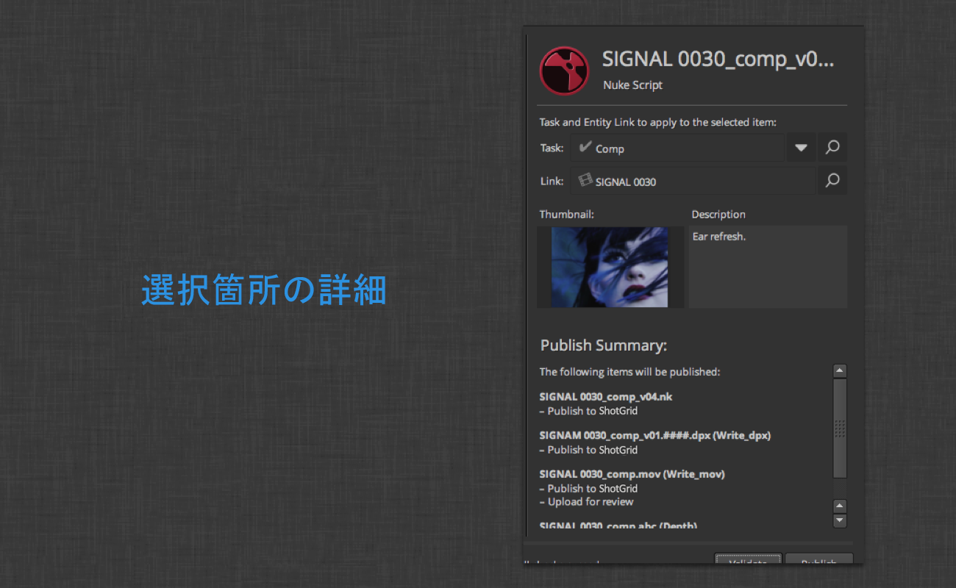The width and height of the screenshot is (956, 588).
Task: Click the 'Upload for review' line
Action: (586, 502)
